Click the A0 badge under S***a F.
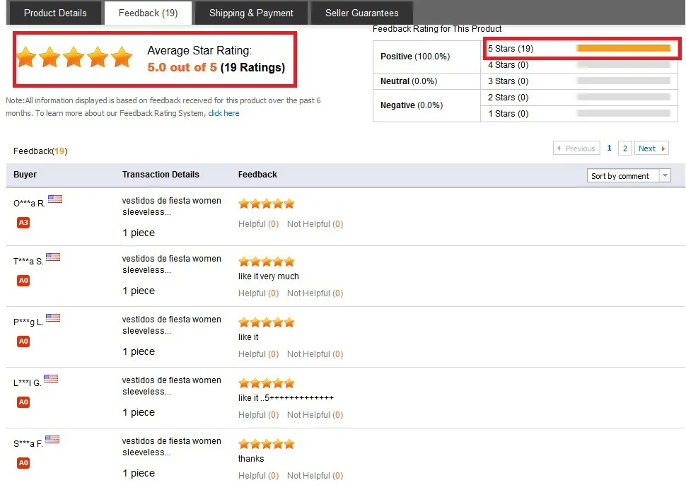Screen dimensions: 686x485 [23, 463]
